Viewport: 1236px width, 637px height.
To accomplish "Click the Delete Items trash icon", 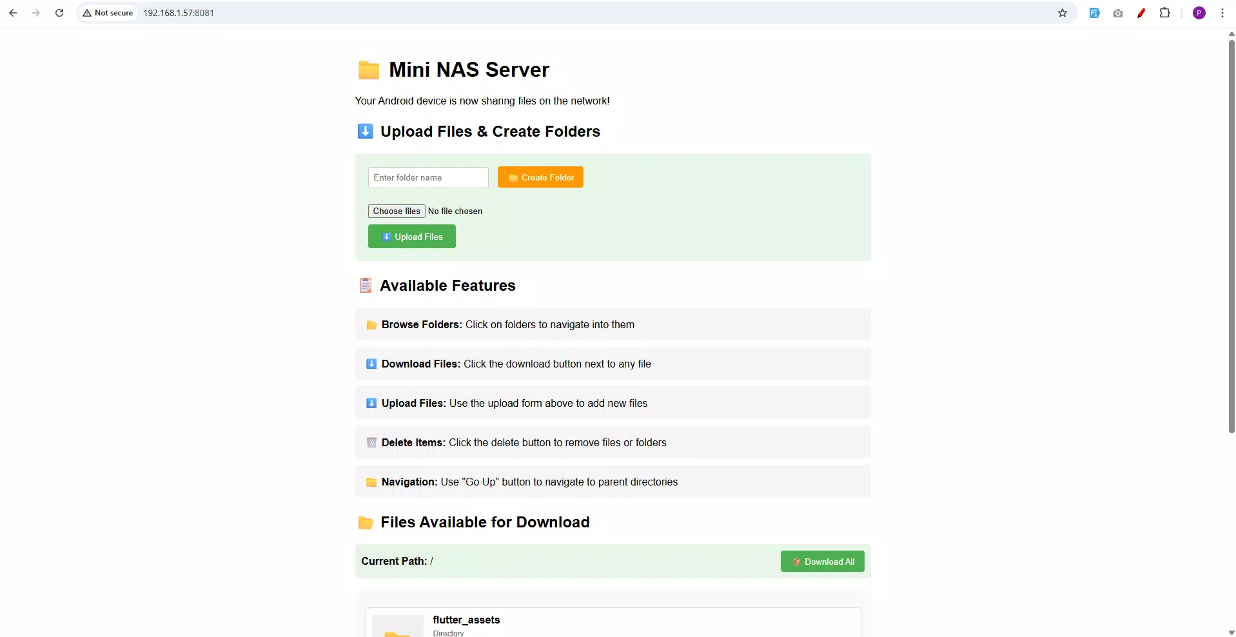I will 371,443.
